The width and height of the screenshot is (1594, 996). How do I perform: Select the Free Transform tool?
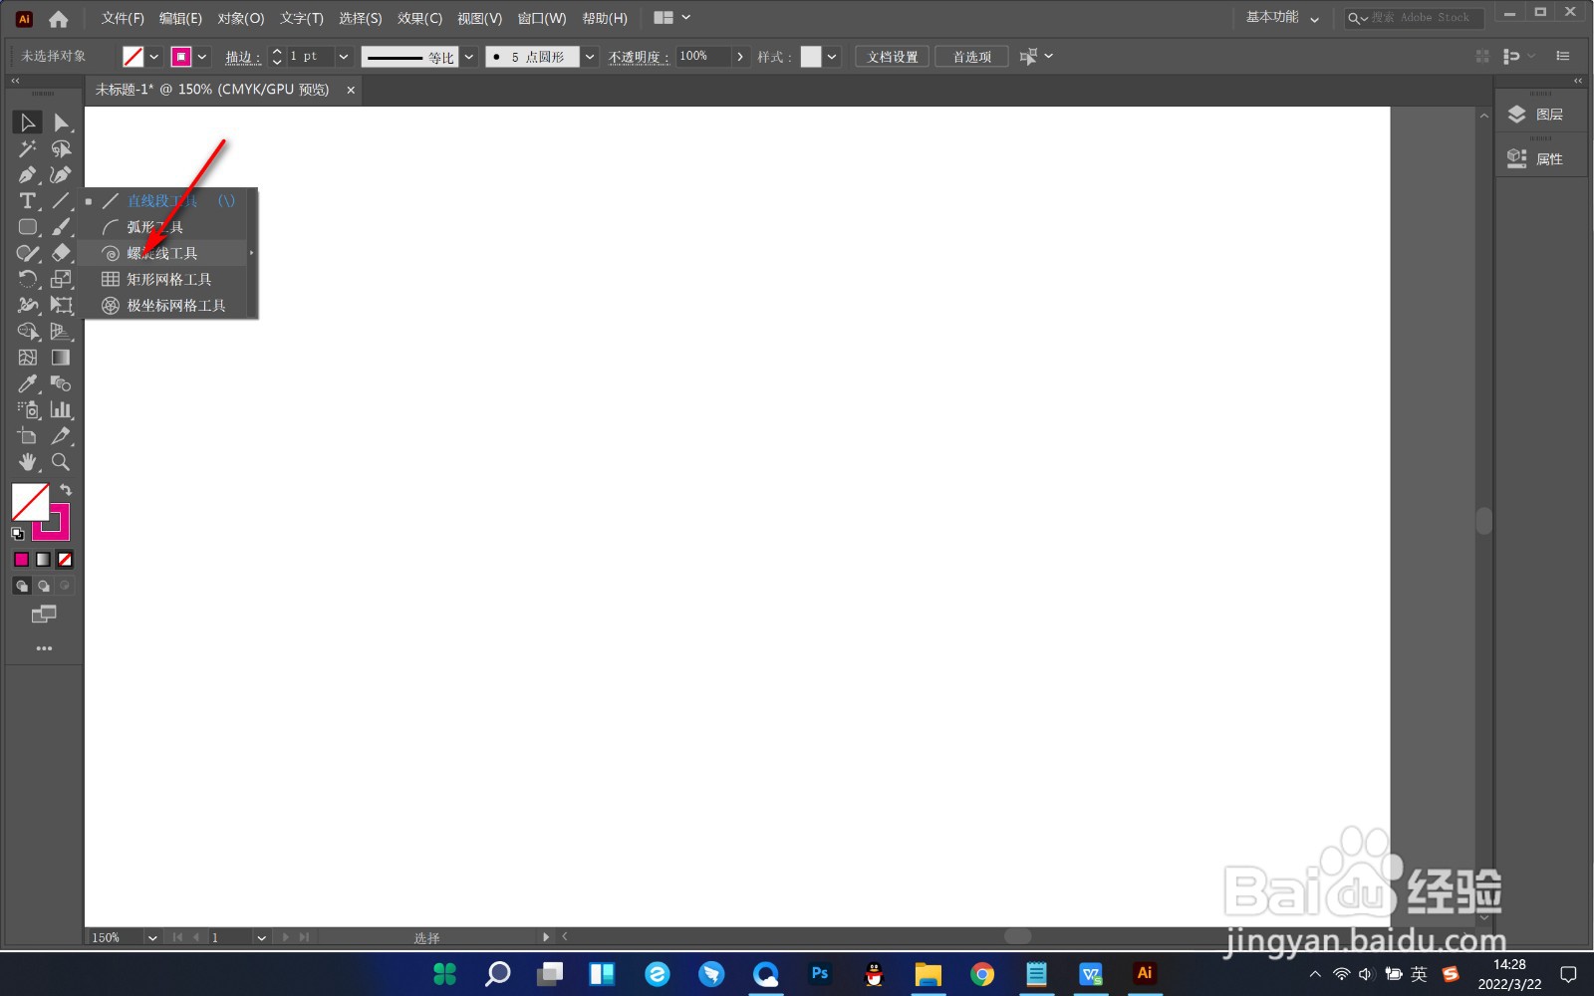(61, 305)
